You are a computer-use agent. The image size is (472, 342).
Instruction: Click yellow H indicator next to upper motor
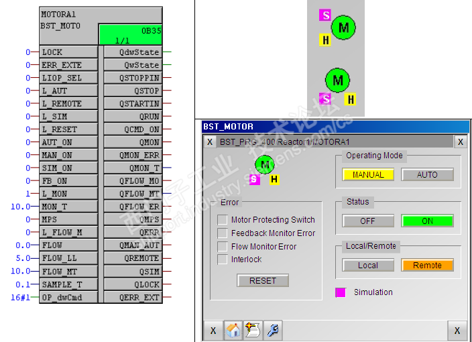tap(325, 40)
